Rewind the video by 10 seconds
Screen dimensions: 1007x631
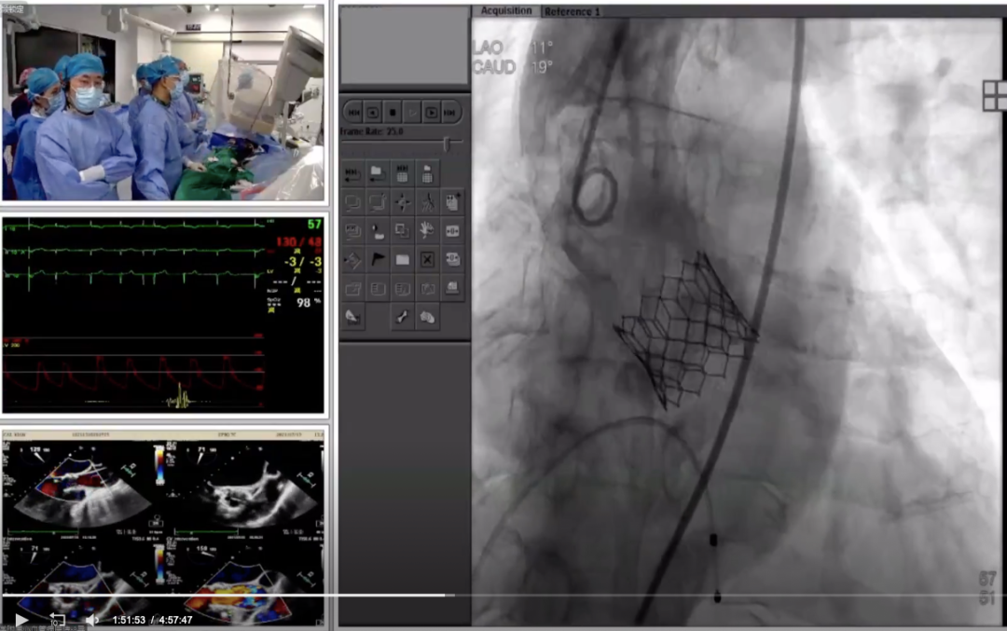click(57, 620)
